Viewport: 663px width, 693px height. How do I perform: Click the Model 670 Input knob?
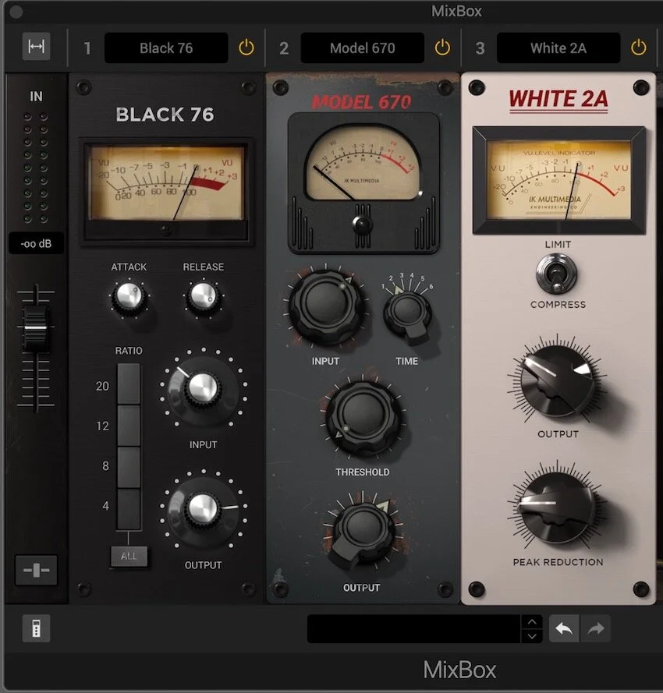coord(326,307)
